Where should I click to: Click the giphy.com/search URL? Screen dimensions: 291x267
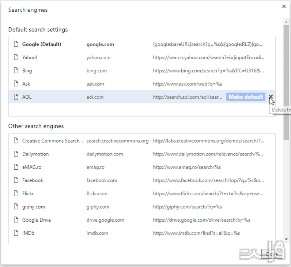click(x=188, y=207)
